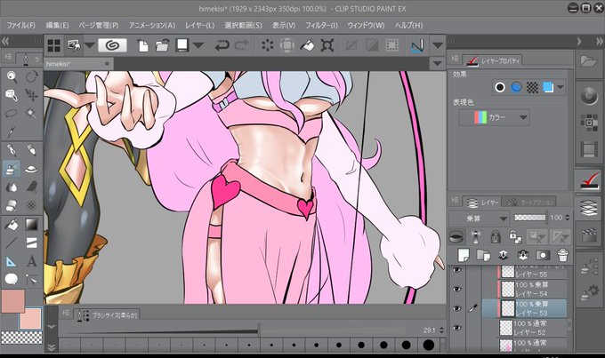Click the sub drawing color swatch
Viewport: 605px width, 358px height.
click(x=30, y=318)
